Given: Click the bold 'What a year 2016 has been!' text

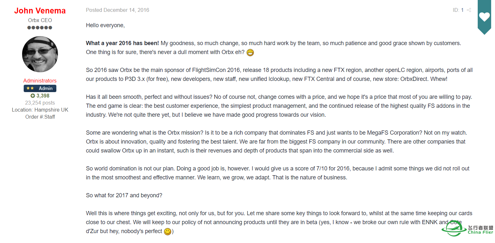Looking at the screenshot, I should tap(122, 43).
